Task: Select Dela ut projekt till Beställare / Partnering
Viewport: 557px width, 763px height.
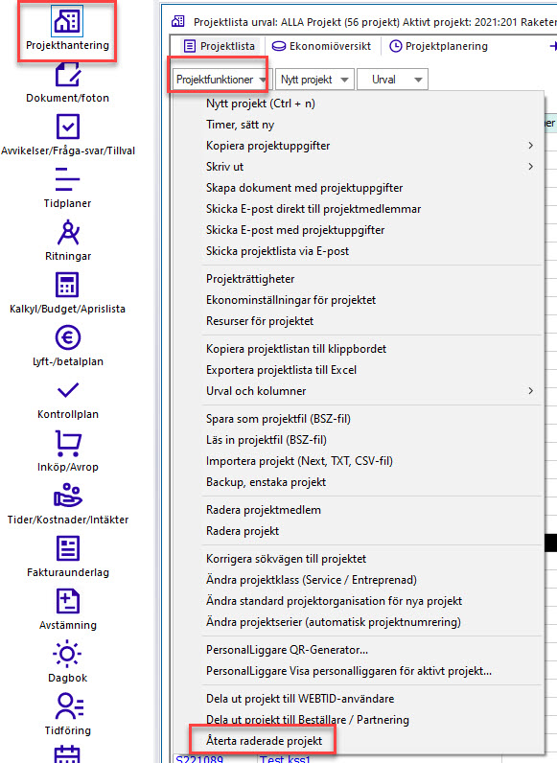Action: click(308, 720)
